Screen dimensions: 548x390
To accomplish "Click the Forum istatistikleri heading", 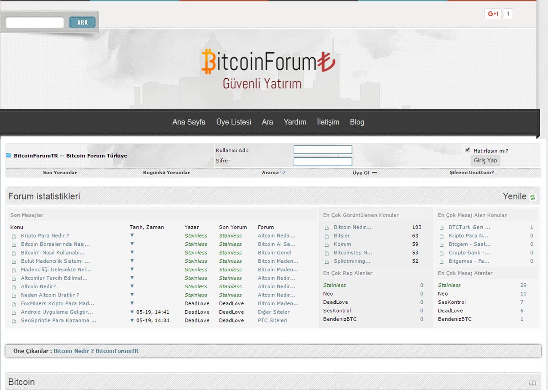I will [44, 197].
